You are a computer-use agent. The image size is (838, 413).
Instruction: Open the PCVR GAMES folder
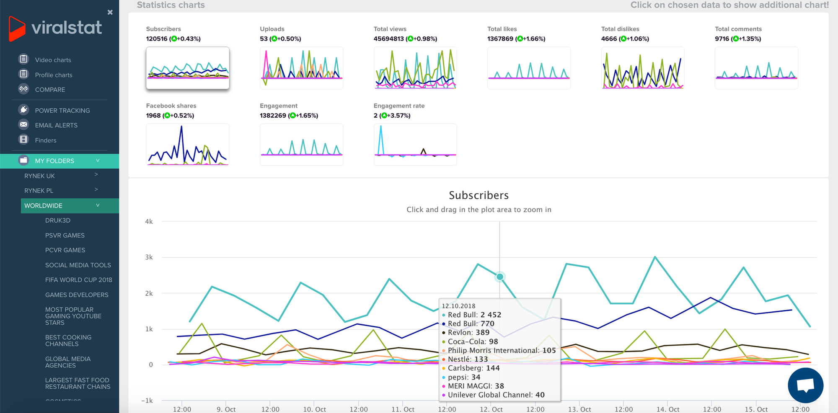click(65, 250)
